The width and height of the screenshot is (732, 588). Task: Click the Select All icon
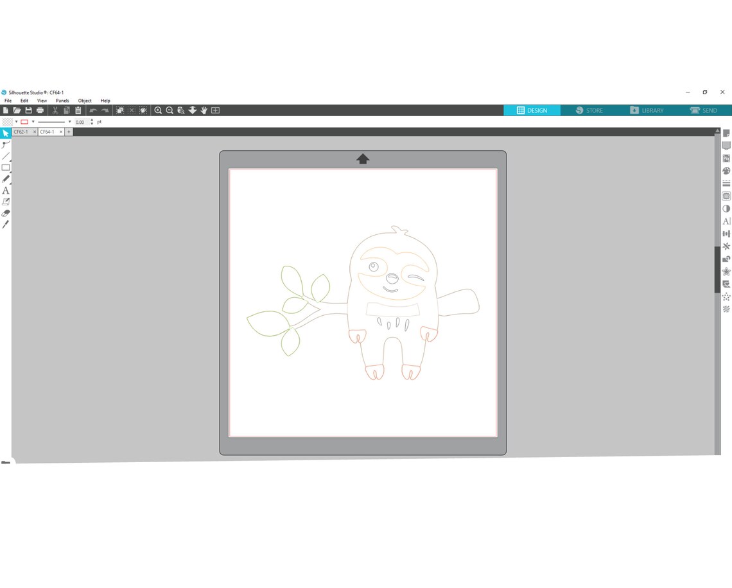[120, 110]
